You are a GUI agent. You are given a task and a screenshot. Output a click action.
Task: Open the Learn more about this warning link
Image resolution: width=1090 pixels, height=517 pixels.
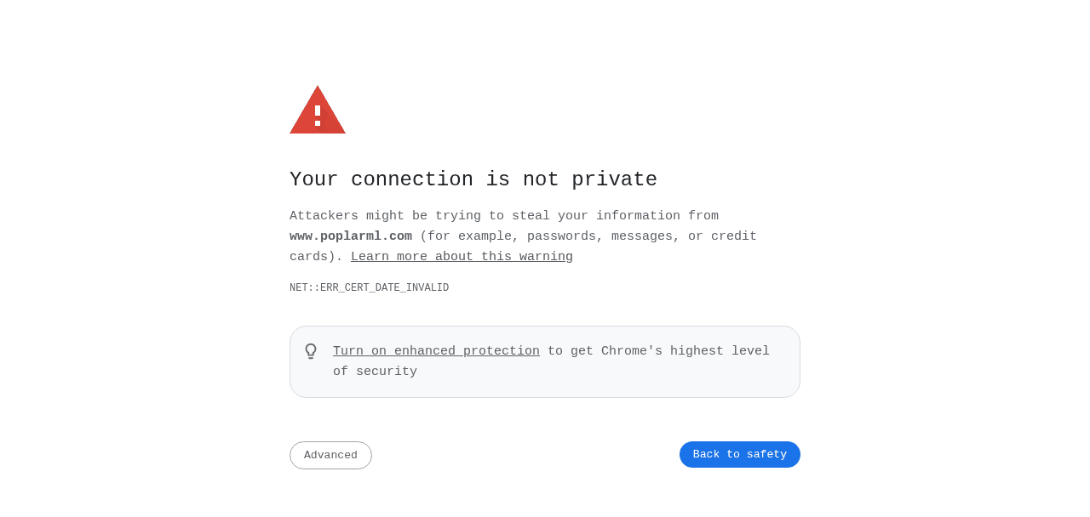pos(462,257)
